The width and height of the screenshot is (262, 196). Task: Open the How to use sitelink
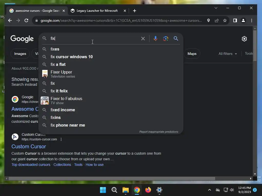click(x=95, y=165)
